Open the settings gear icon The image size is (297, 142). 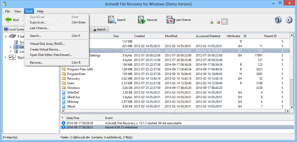click(x=289, y=20)
